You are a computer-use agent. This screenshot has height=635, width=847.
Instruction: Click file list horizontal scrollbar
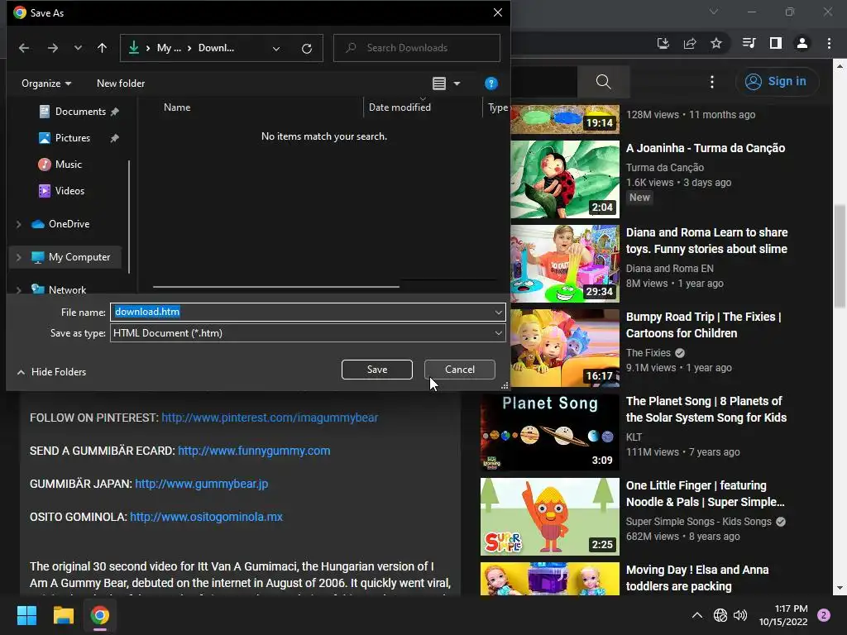tap(276, 287)
